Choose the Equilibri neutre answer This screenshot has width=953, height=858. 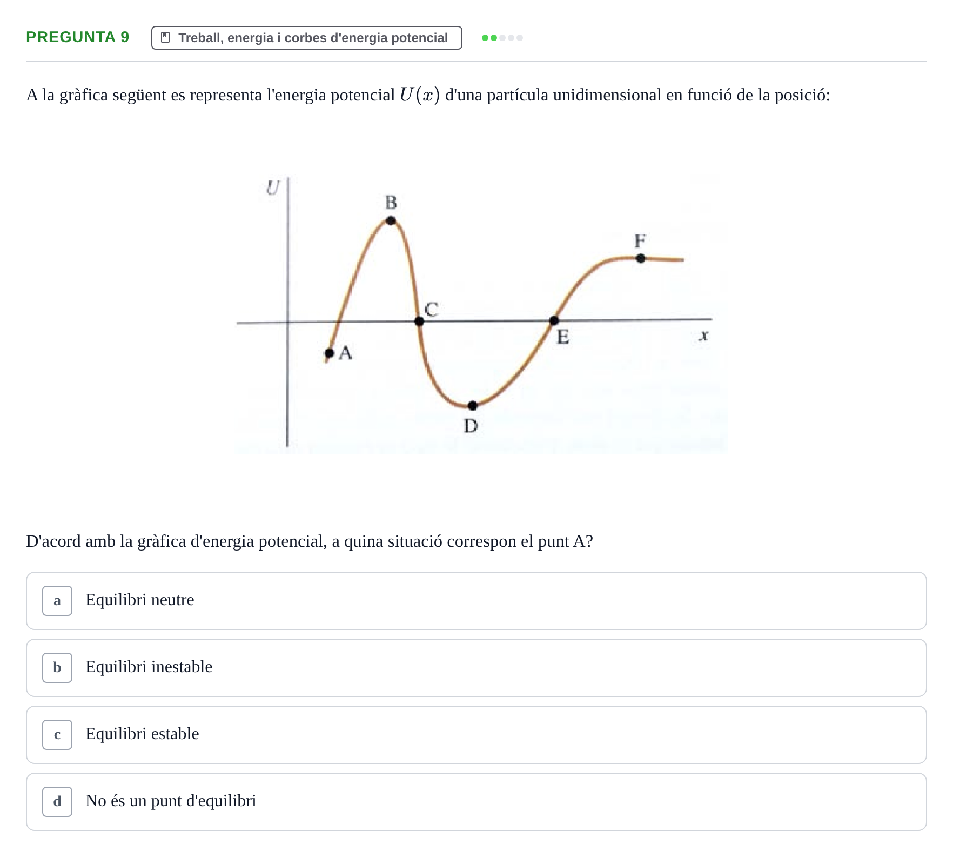(476, 601)
